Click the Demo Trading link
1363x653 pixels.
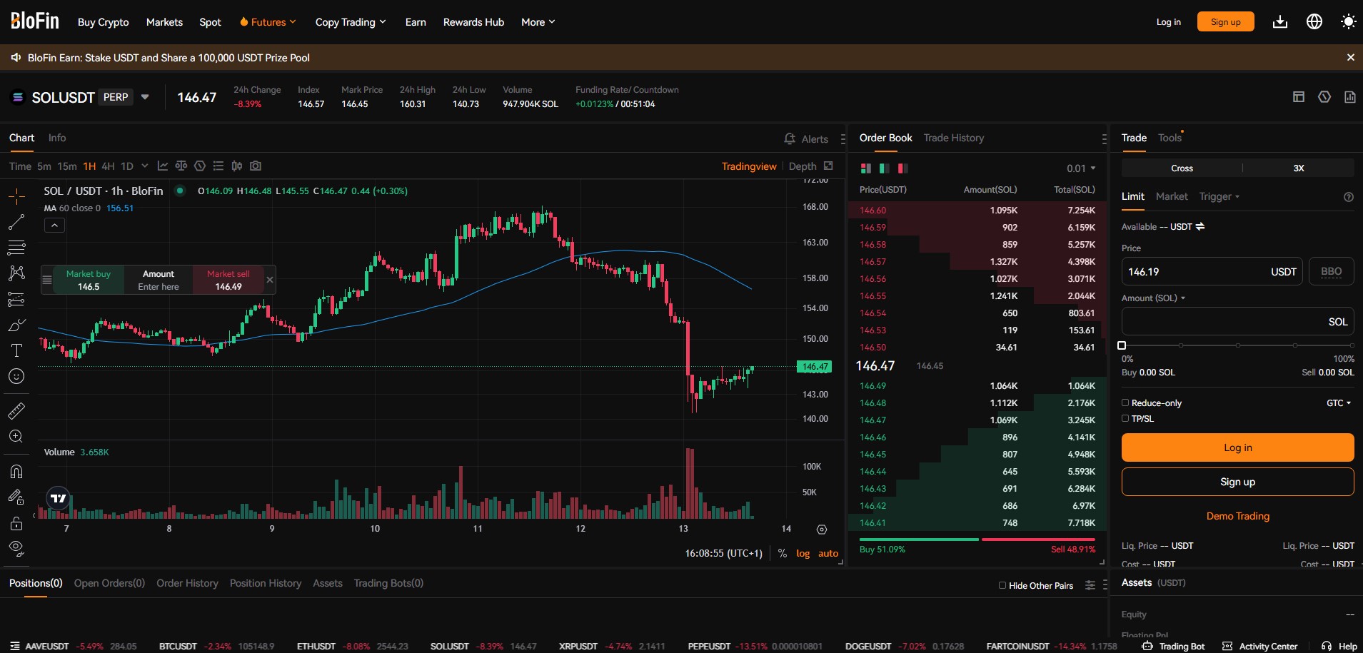[x=1237, y=516]
